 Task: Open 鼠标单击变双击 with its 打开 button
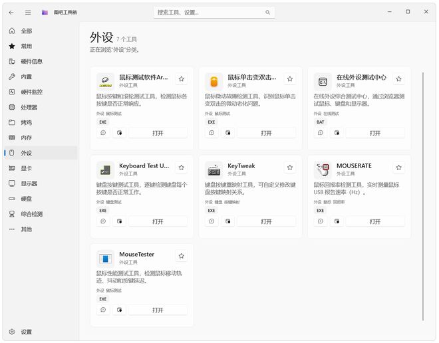[x=266, y=133]
